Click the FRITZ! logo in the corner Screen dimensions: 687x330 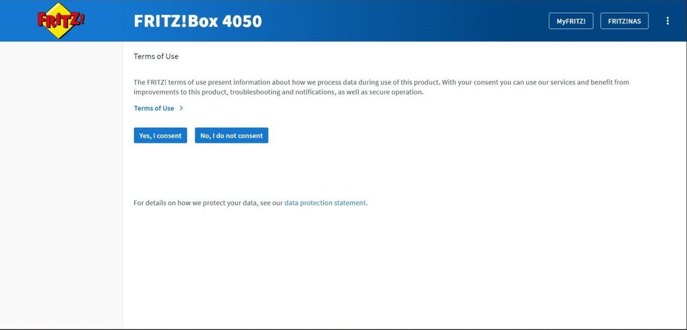[x=61, y=20]
